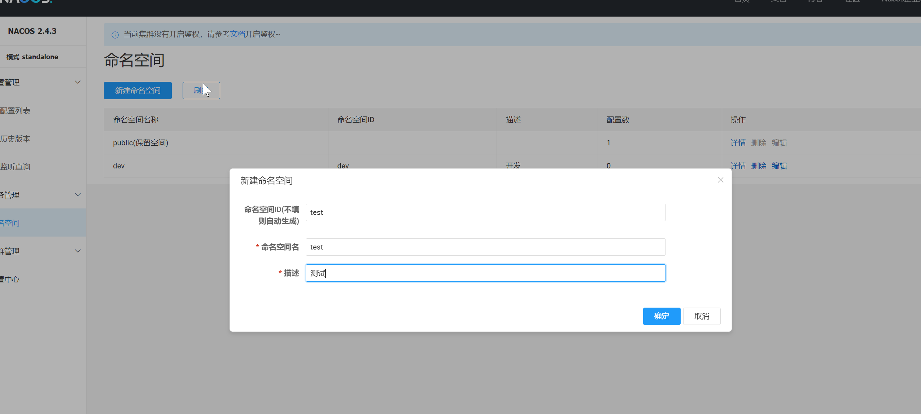Expand the service management chevron in the sidebar
The width and height of the screenshot is (921, 414).
[78, 195]
